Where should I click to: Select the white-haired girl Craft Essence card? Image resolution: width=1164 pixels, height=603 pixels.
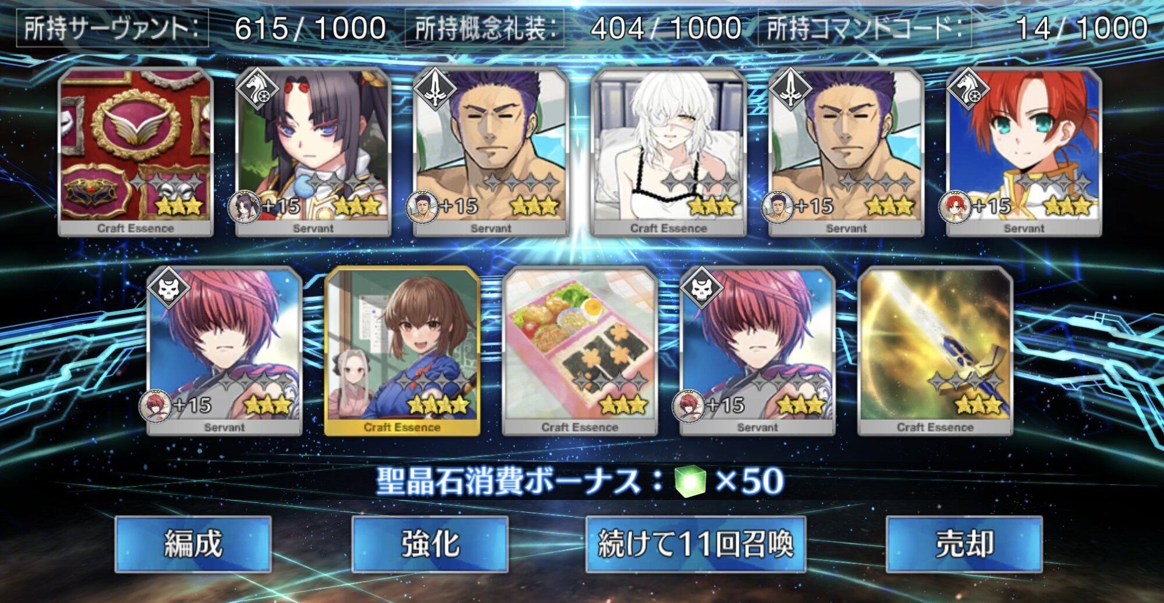(669, 152)
